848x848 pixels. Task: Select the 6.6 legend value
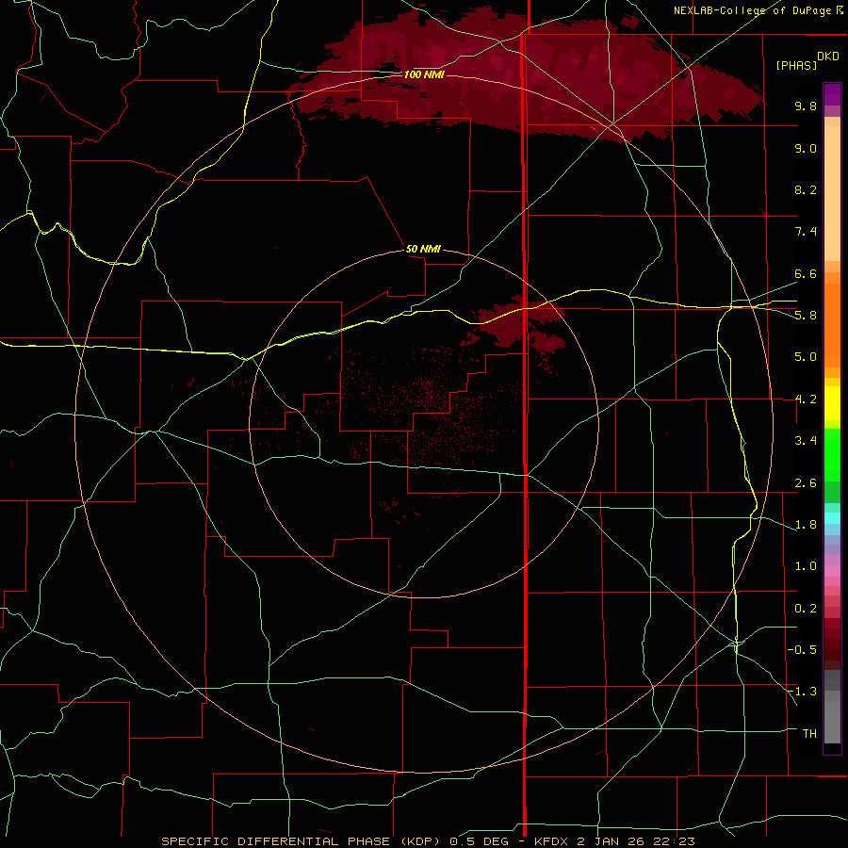pyautogui.click(x=806, y=273)
